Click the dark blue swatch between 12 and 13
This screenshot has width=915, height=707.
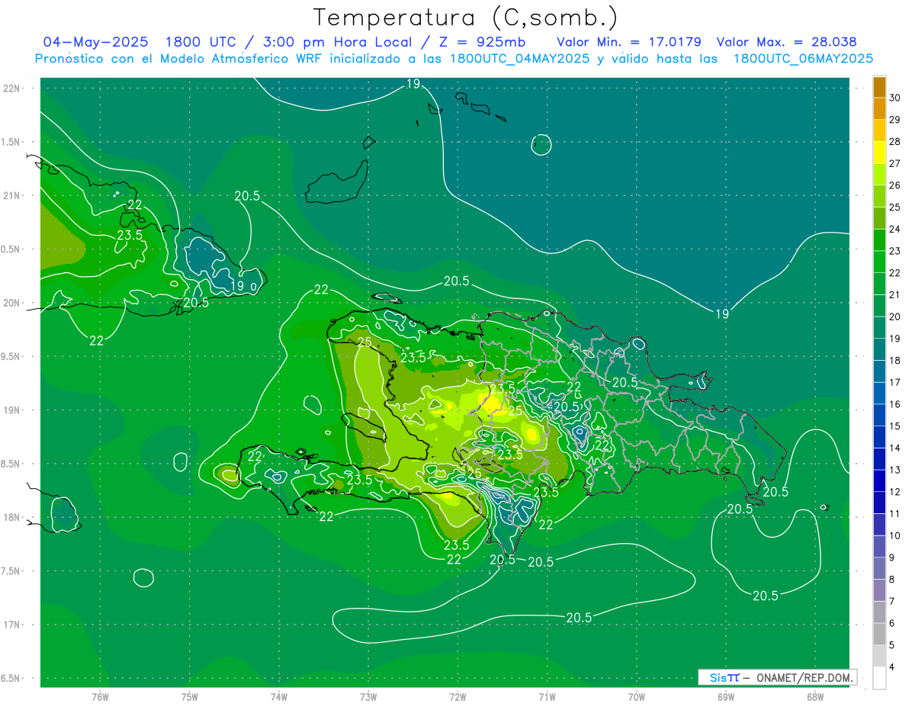(879, 481)
